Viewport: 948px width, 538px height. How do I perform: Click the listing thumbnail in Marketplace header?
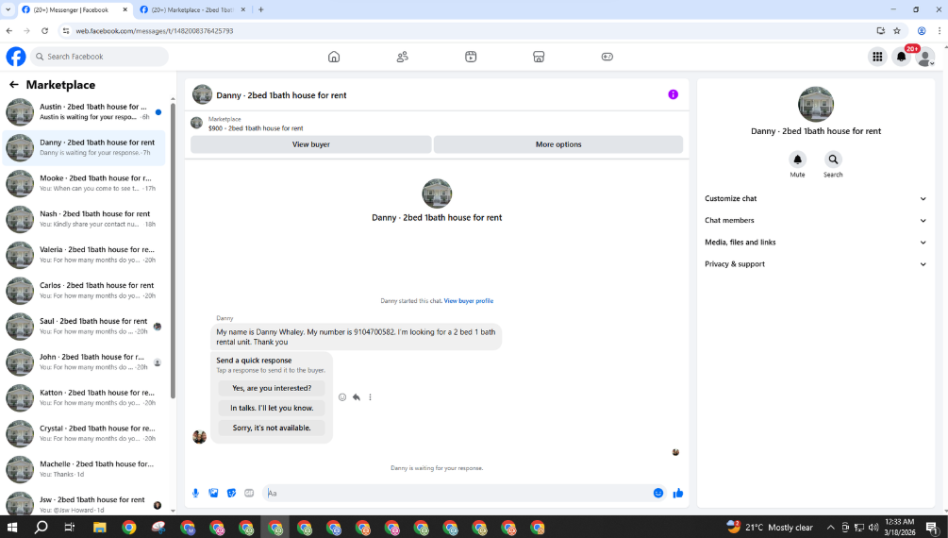[196, 123]
